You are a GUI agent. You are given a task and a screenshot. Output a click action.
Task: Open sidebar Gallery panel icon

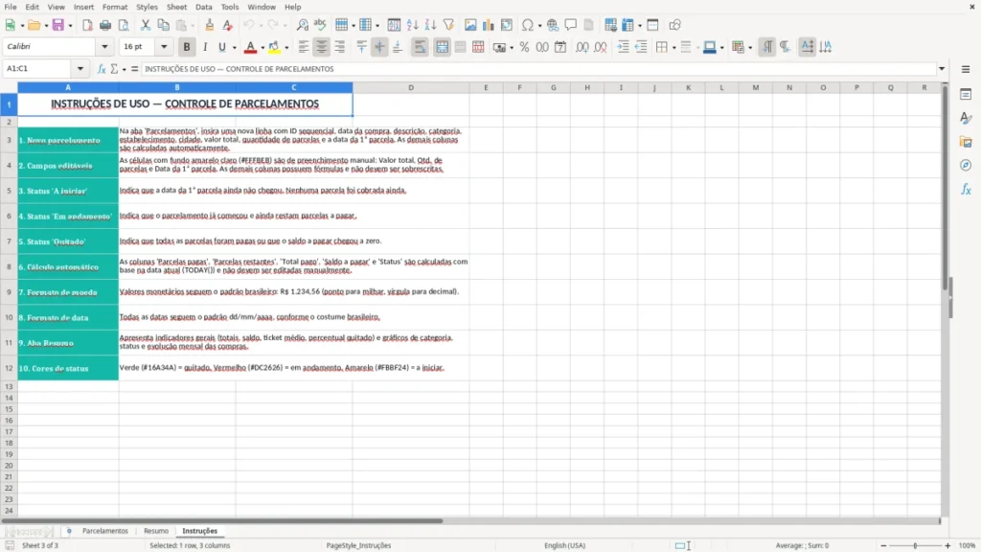[966, 142]
